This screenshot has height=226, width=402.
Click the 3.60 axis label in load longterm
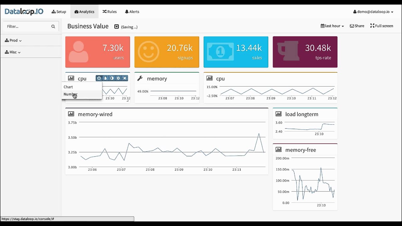279,123
